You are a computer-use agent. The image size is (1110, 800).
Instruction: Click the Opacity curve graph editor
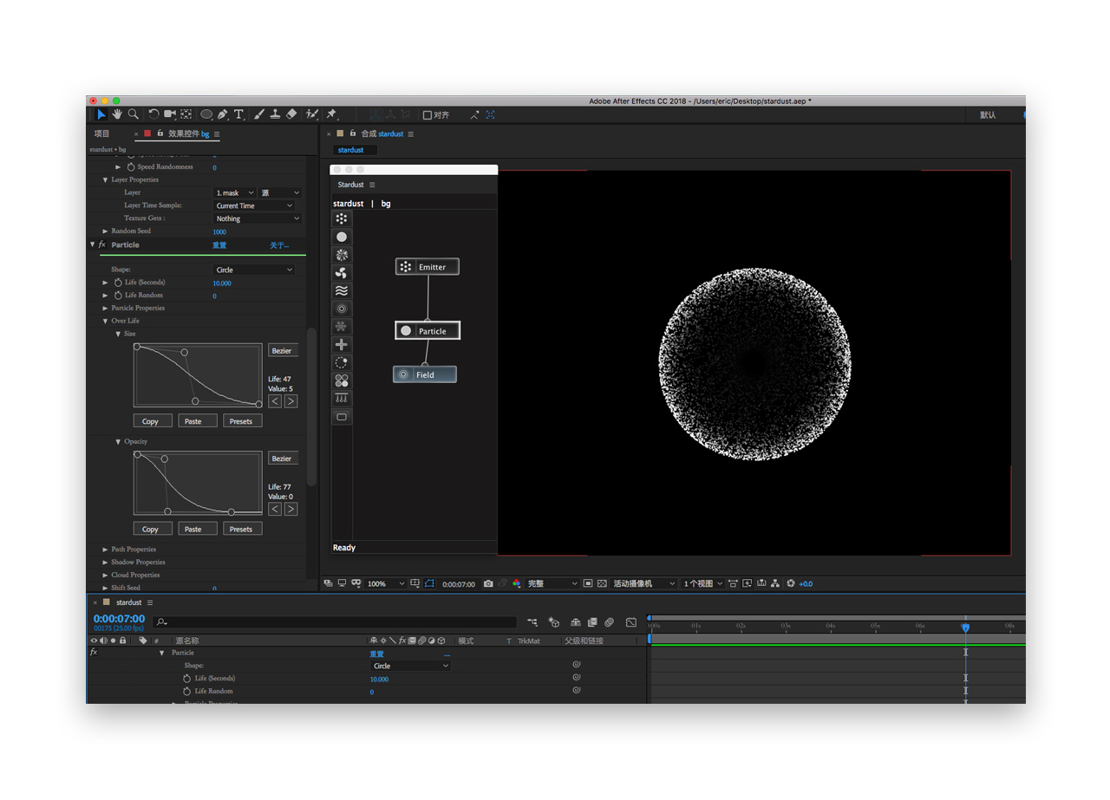[x=198, y=483]
